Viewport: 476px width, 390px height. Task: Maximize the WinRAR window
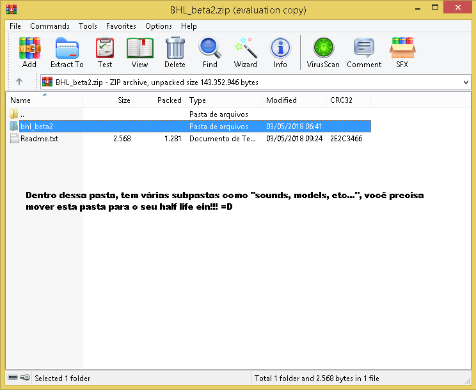click(434, 7)
